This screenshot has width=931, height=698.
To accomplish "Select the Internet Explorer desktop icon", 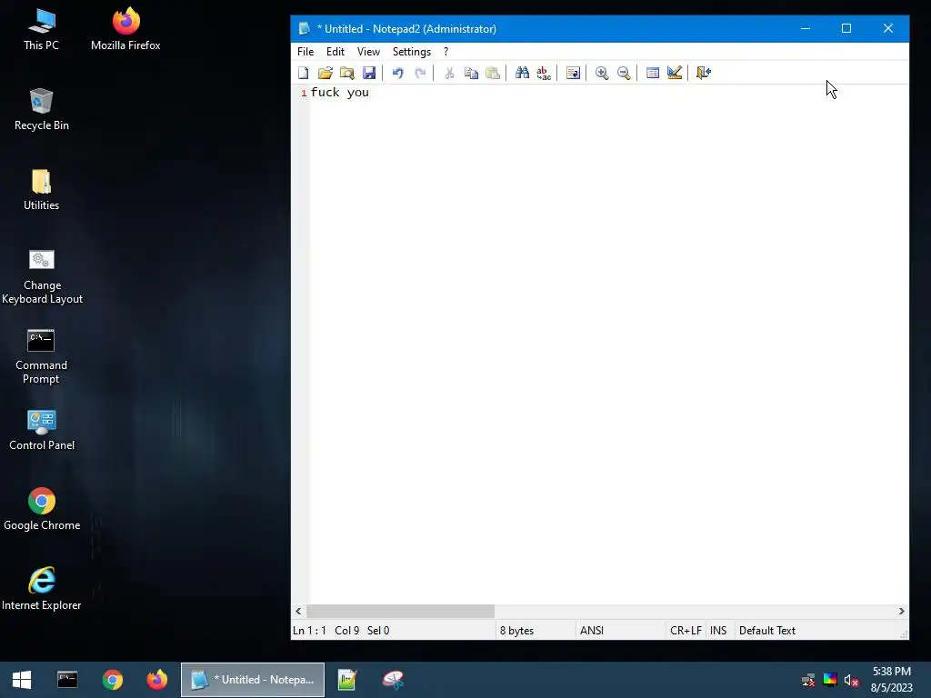I will coord(42,589).
